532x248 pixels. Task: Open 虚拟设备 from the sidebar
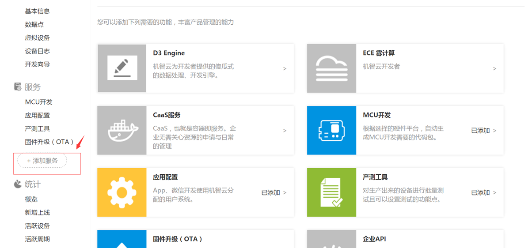(x=38, y=38)
